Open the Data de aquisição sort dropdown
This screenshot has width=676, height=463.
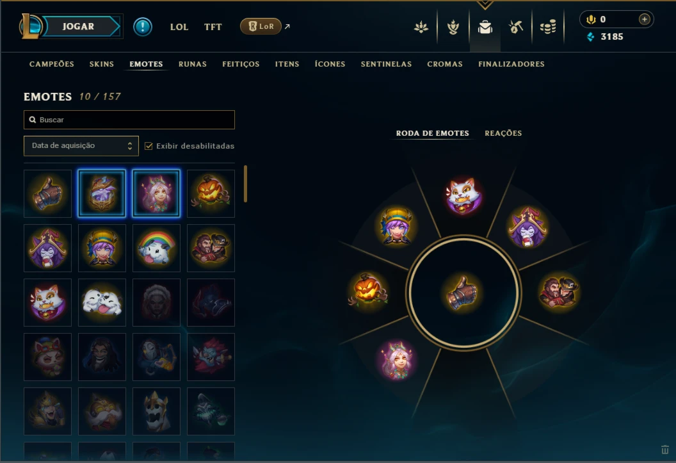81,146
